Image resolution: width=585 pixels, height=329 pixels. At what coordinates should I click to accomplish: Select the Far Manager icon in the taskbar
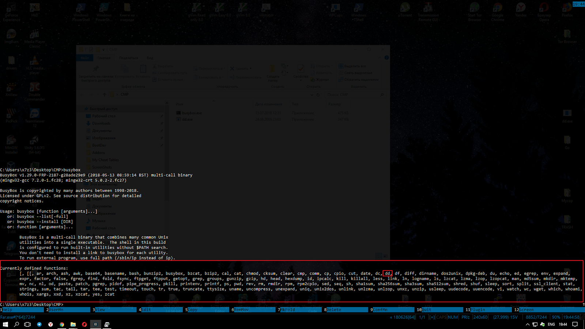coord(95,324)
